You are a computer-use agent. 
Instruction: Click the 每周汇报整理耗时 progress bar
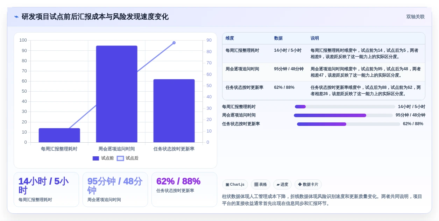(x=345, y=107)
